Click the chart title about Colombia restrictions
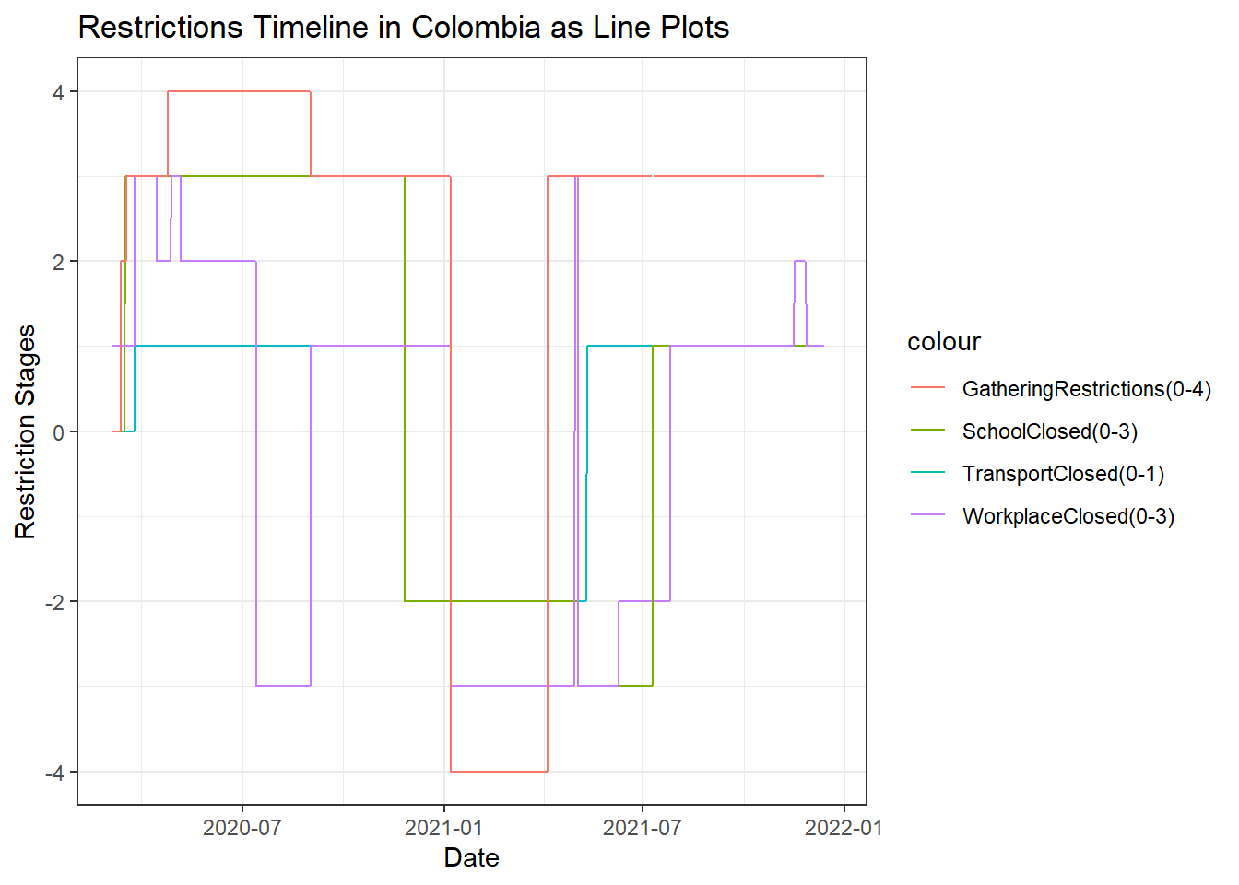 (x=404, y=28)
